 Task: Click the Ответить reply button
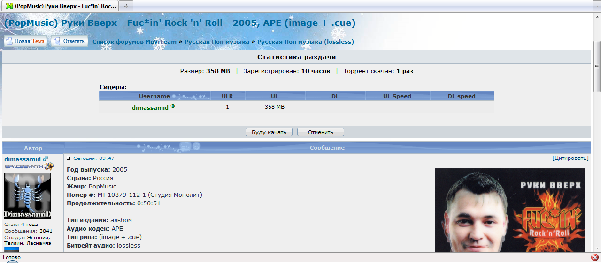click(69, 41)
